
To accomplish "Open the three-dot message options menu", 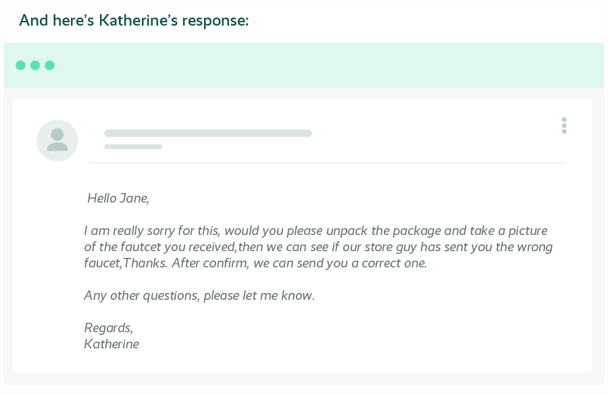I will tap(564, 126).
